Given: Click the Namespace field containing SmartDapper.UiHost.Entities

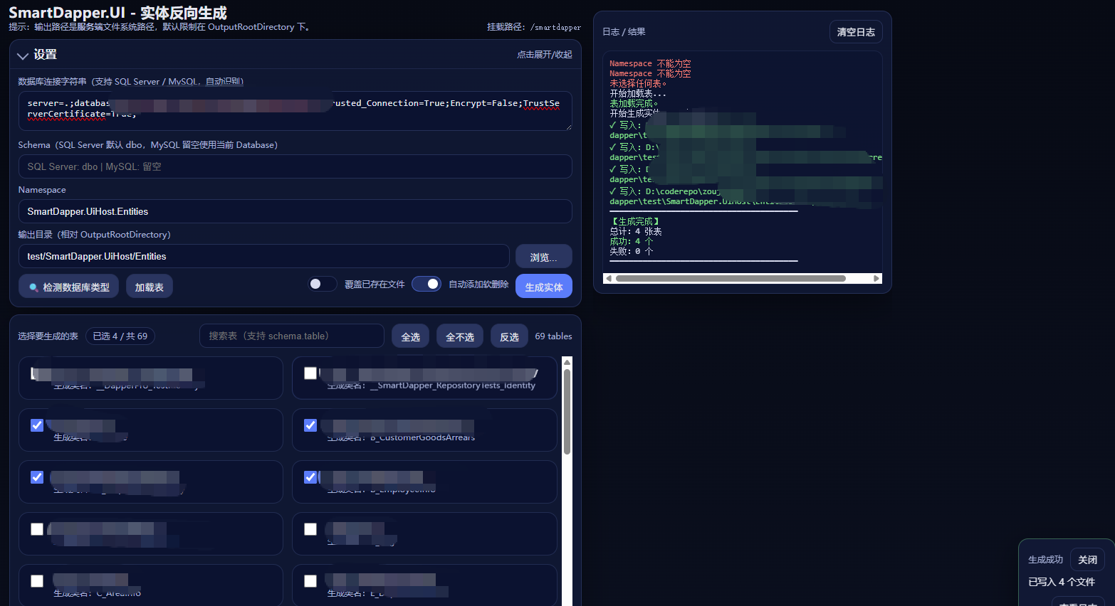Looking at the screenshot, I should (295, 211).
